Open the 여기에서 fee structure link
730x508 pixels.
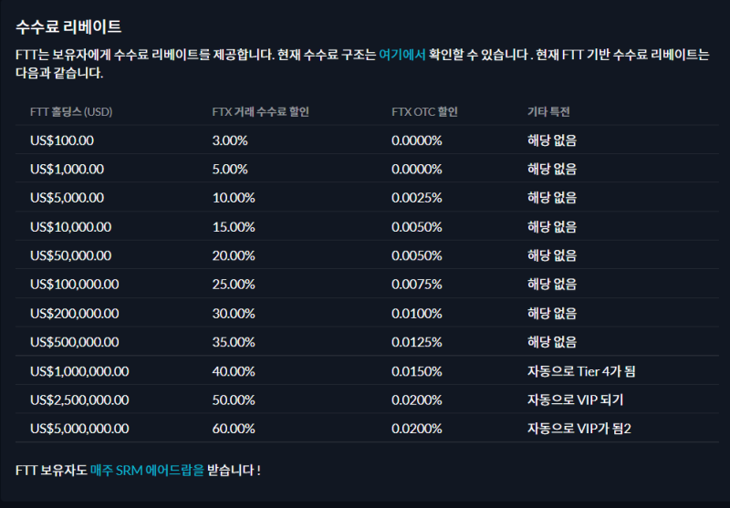click(x=402, y=55)
